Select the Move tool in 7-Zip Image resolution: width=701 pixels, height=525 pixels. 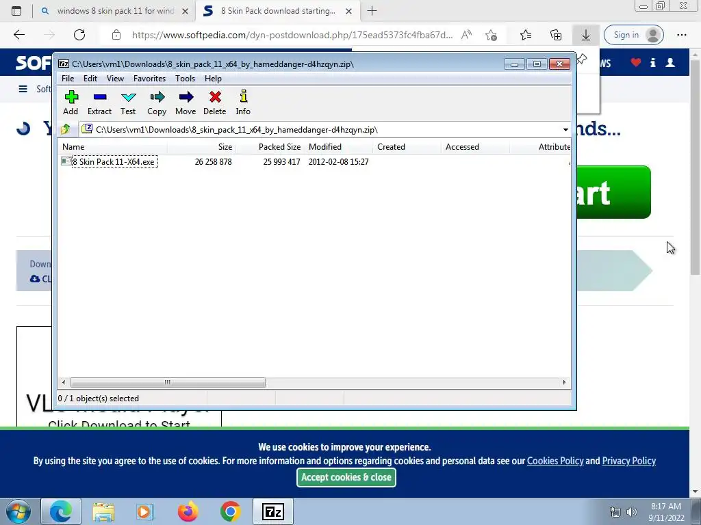click(186, 103)
